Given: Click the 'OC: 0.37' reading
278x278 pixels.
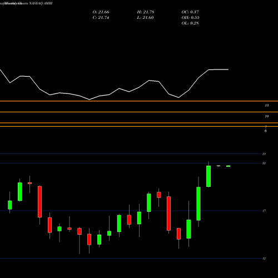Looking at the screenshot, I should (x=190, y=12).
